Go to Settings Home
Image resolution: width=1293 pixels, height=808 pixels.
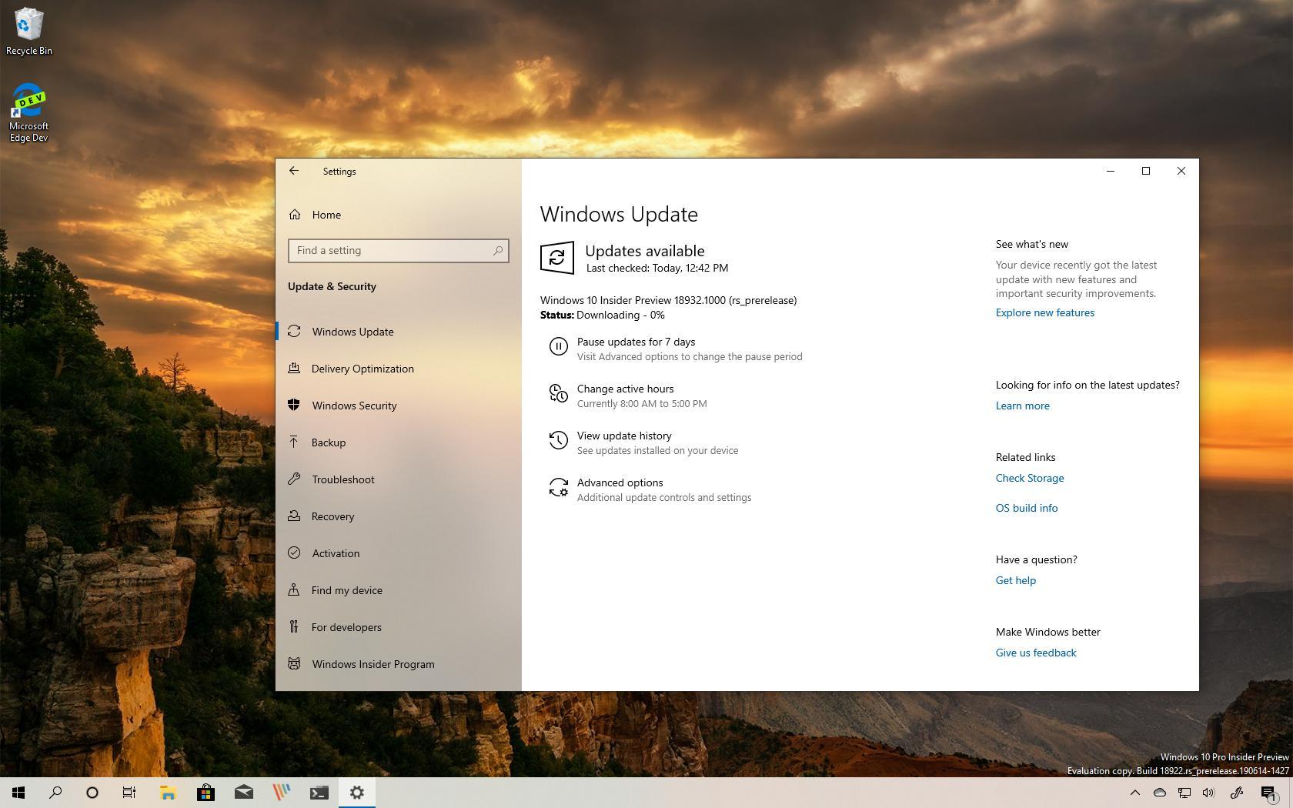(326, 215)
